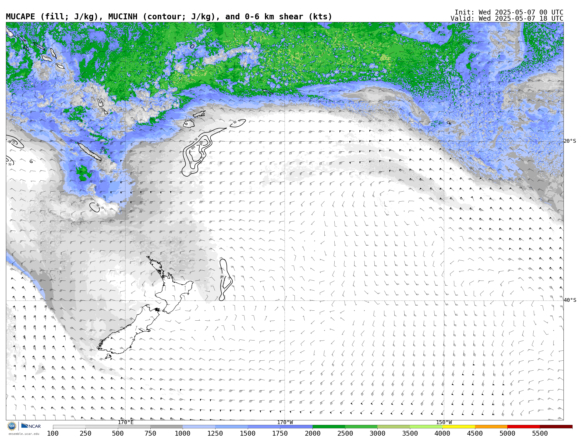
Task: Click the Init: Wed 2025-05-07 00 UTC text
Action: tap(509, 12)
